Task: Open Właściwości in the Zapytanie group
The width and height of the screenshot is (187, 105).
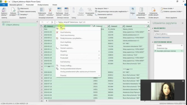Action: coord(23,8)
